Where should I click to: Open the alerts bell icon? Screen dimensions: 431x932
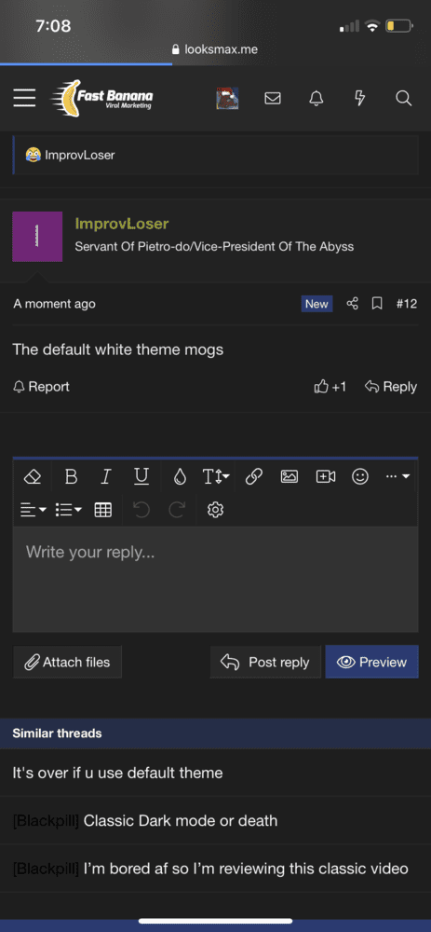pos(317,98)
